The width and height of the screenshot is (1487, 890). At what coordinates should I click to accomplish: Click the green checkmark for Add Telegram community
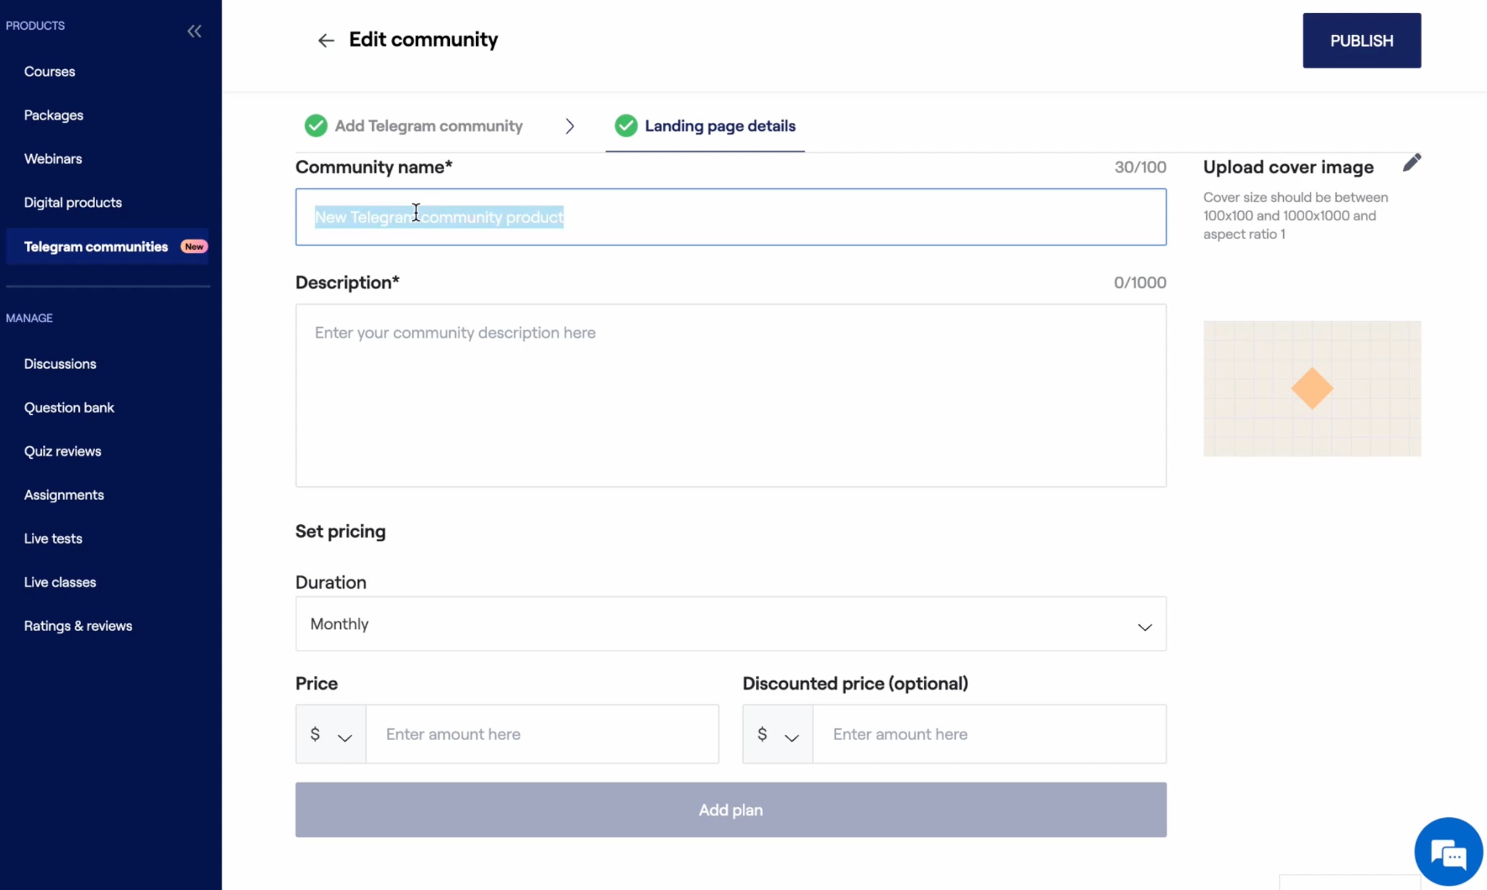tap(316, 126)
